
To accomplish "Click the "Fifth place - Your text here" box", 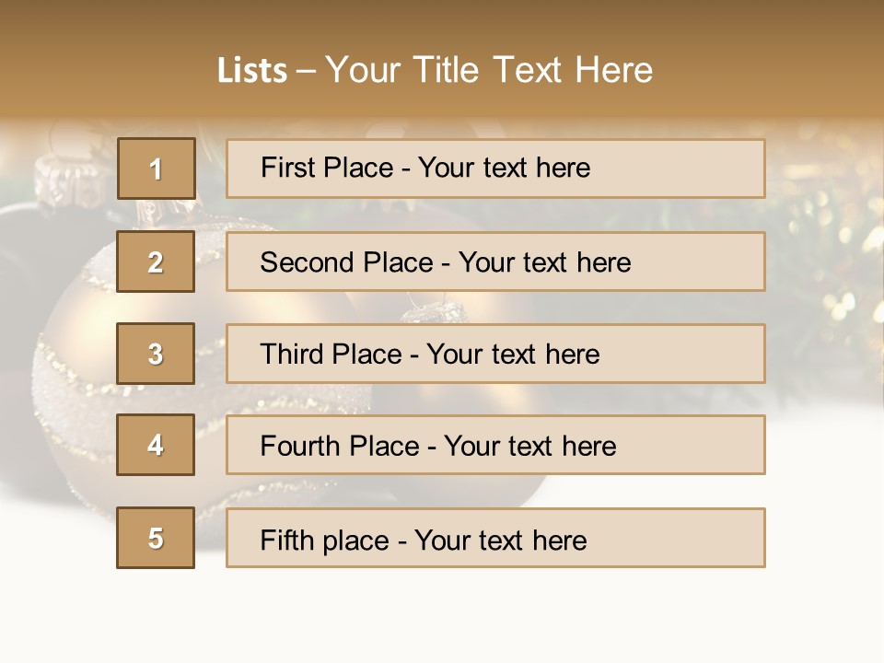I will [495, 538].
